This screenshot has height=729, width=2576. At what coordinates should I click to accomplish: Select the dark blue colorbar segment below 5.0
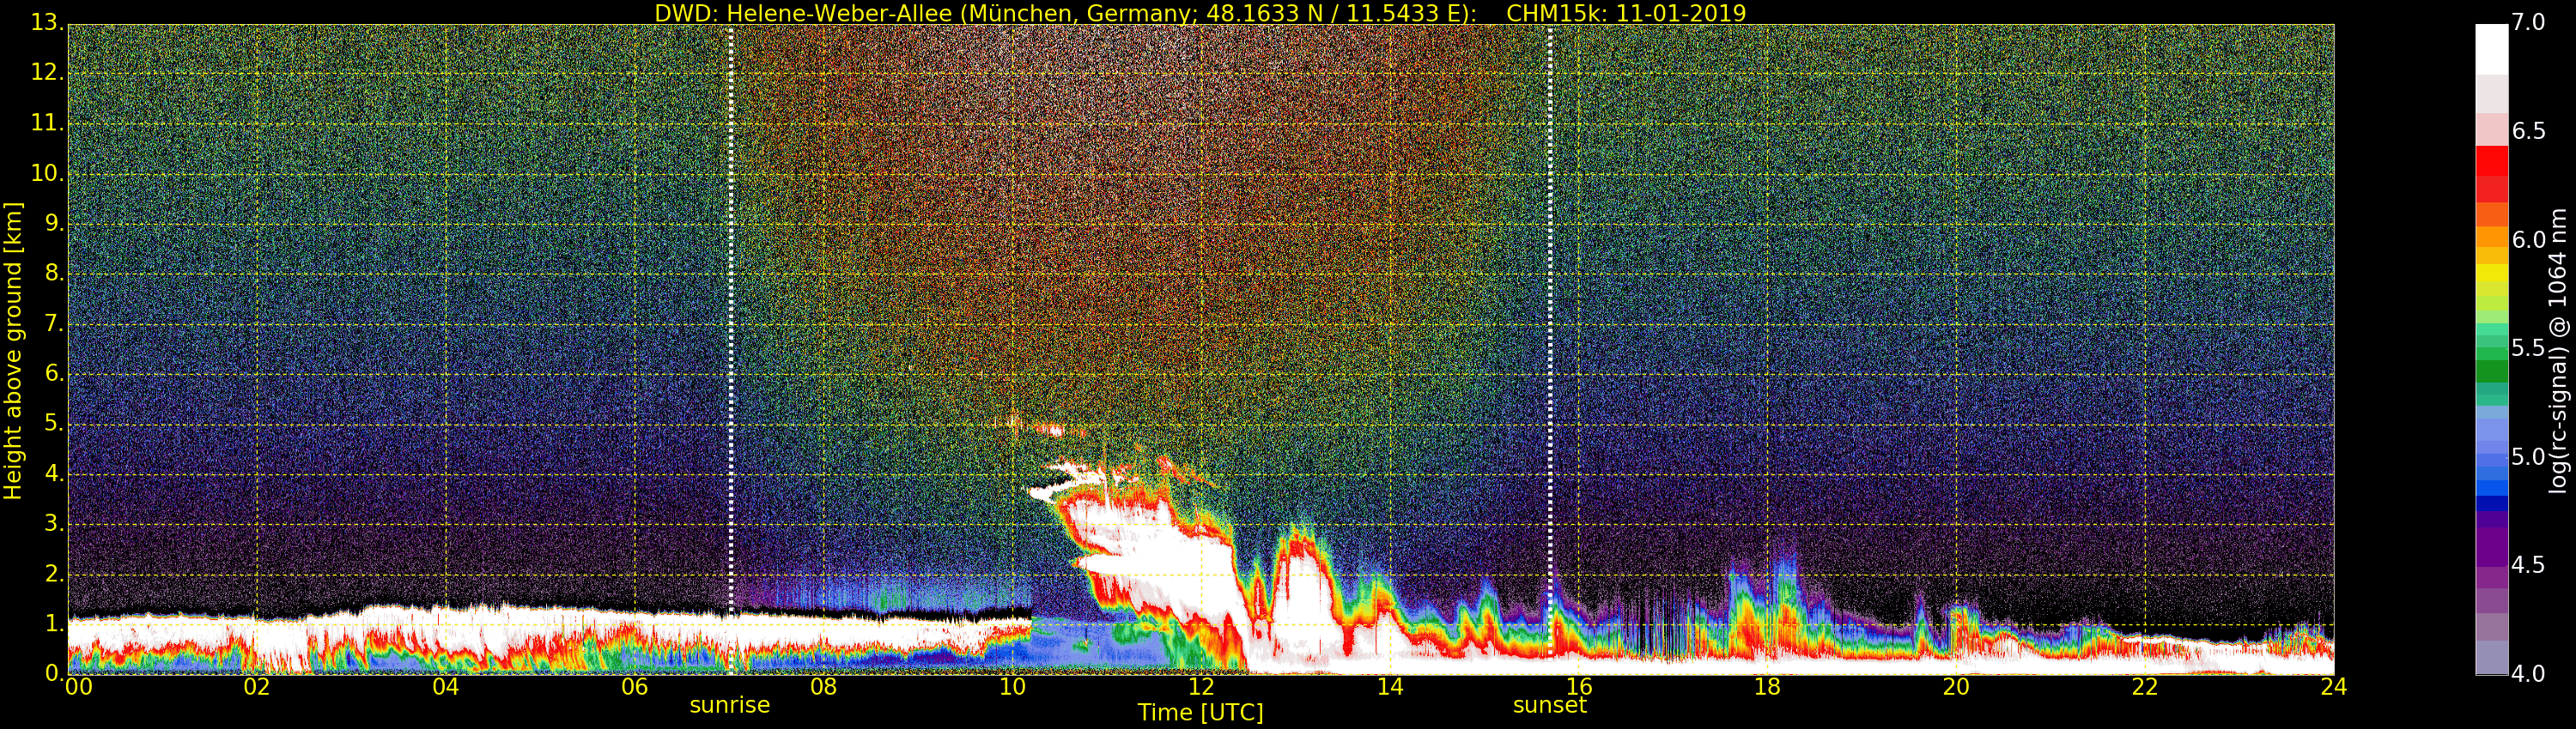coord(2490,503)
